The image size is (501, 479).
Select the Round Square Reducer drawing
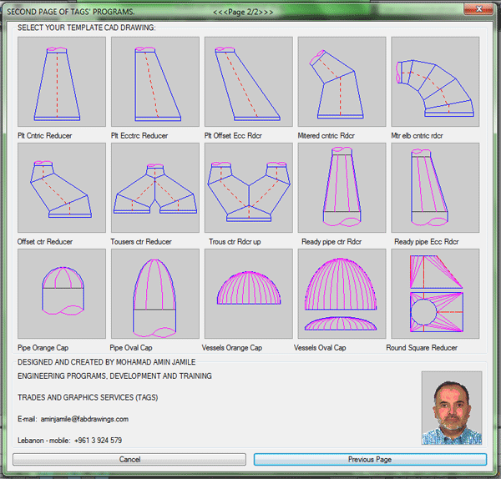coord(435,294)
